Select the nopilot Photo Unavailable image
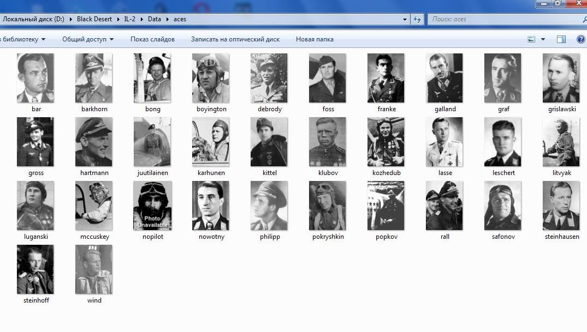Image resolution: width=587 pixels, height=332 pixels. click(153, 206)
